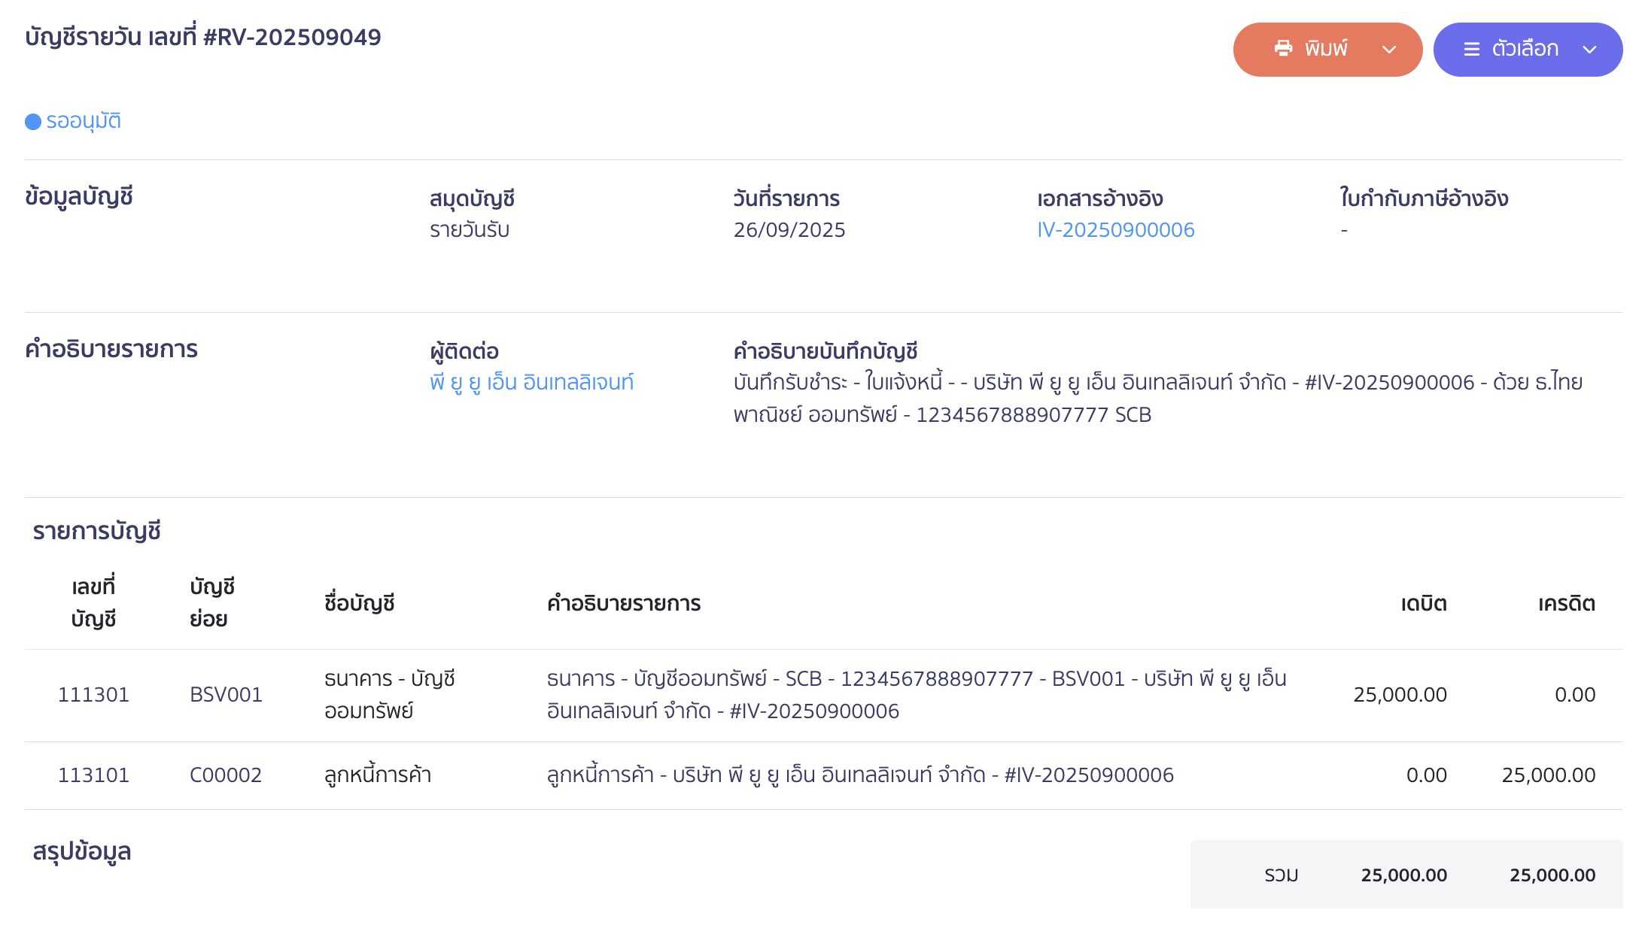Click account row 113101 C00002
1648x937 pixels.
(95, 775)
